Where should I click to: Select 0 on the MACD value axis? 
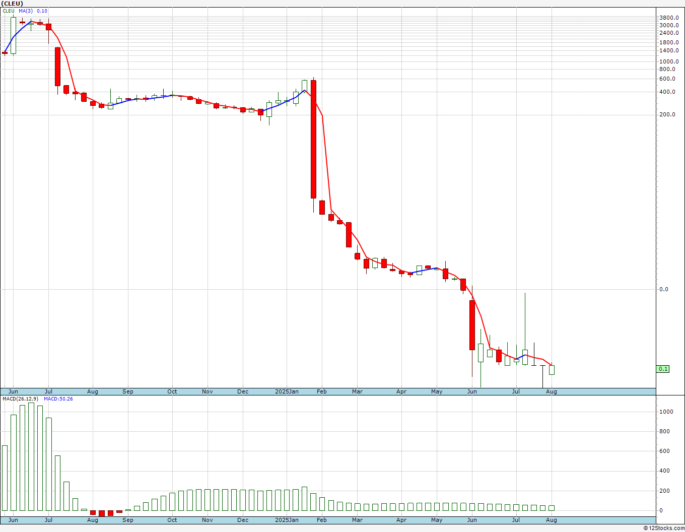pos(661,511)
